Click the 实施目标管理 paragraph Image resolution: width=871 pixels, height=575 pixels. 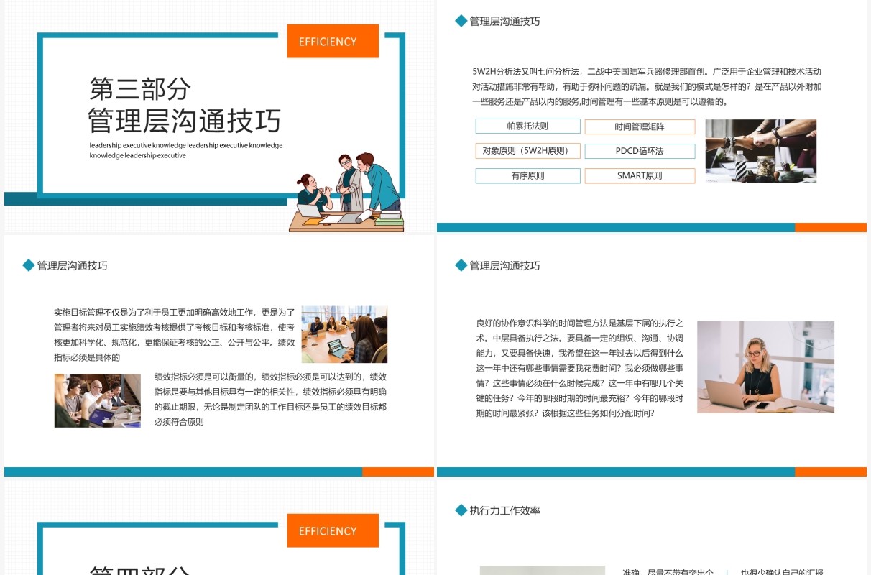click(x=175, y=334)
